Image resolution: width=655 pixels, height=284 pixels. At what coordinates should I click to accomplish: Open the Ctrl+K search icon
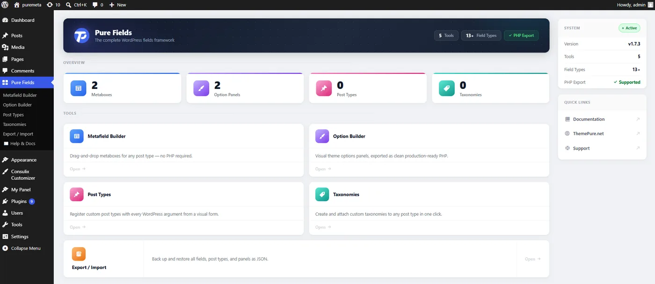[x=69, y=5]
